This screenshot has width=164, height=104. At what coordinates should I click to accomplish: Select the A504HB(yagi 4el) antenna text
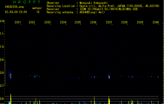(92, 12)
